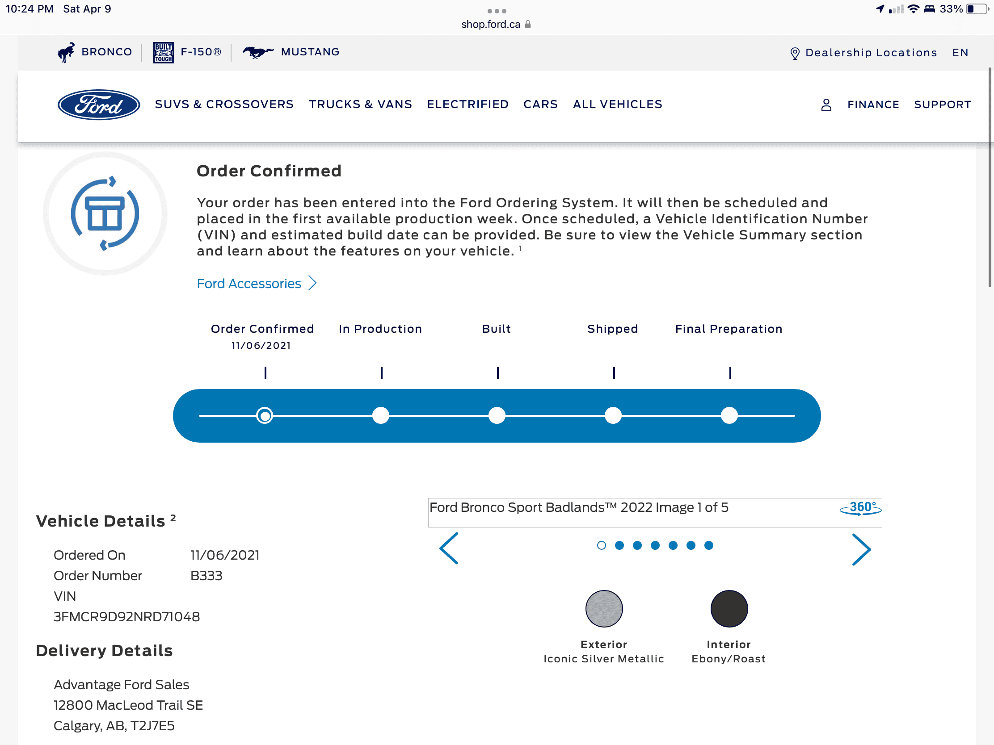Click the Mustang pony icon
The height and width of the screenshot is (745, 994).
(x=257, y=52)
